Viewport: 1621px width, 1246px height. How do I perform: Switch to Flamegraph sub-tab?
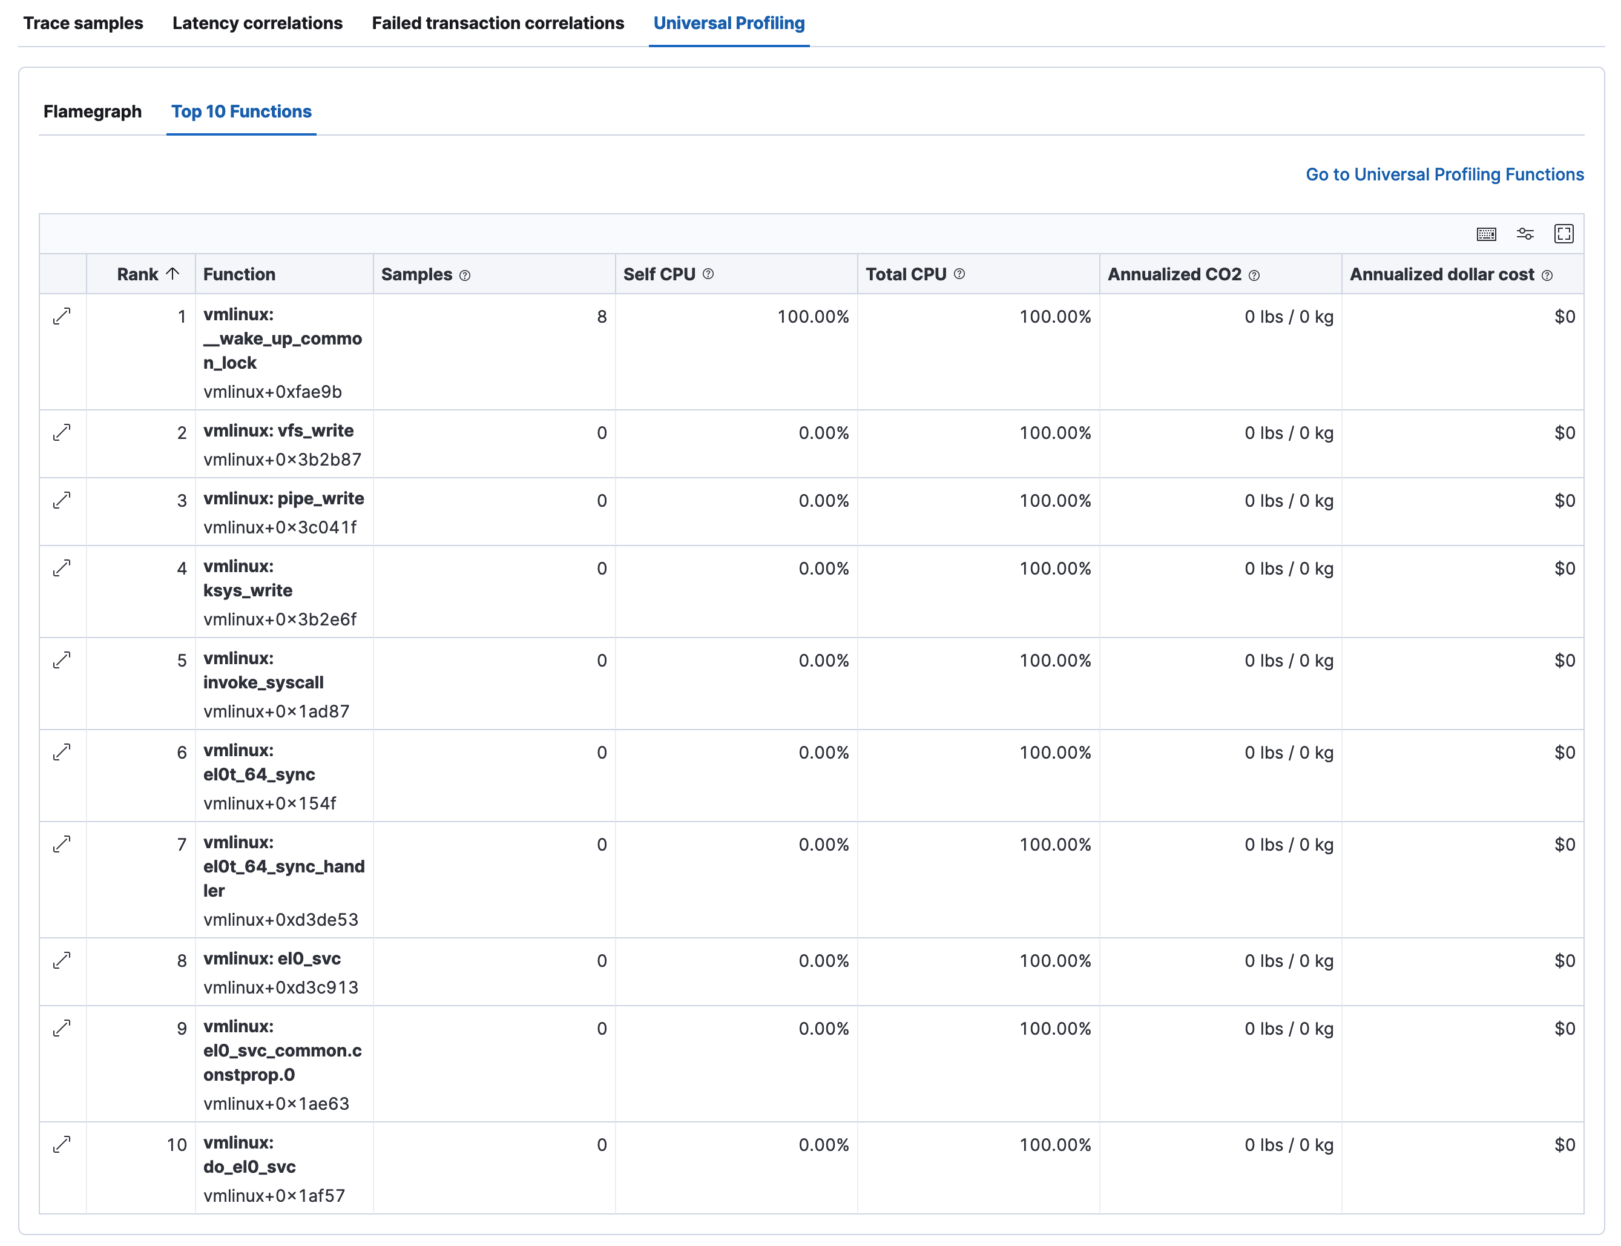(x=93, y=111)
